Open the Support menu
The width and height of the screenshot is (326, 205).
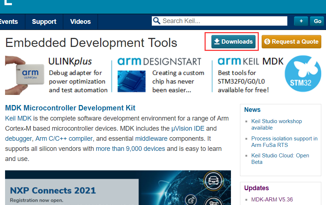tap(44, 22)
